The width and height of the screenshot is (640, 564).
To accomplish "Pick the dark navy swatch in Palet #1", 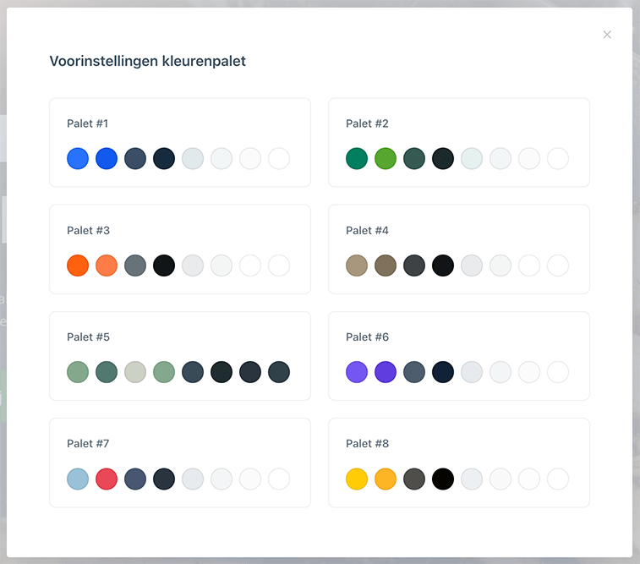I will 164,159.
